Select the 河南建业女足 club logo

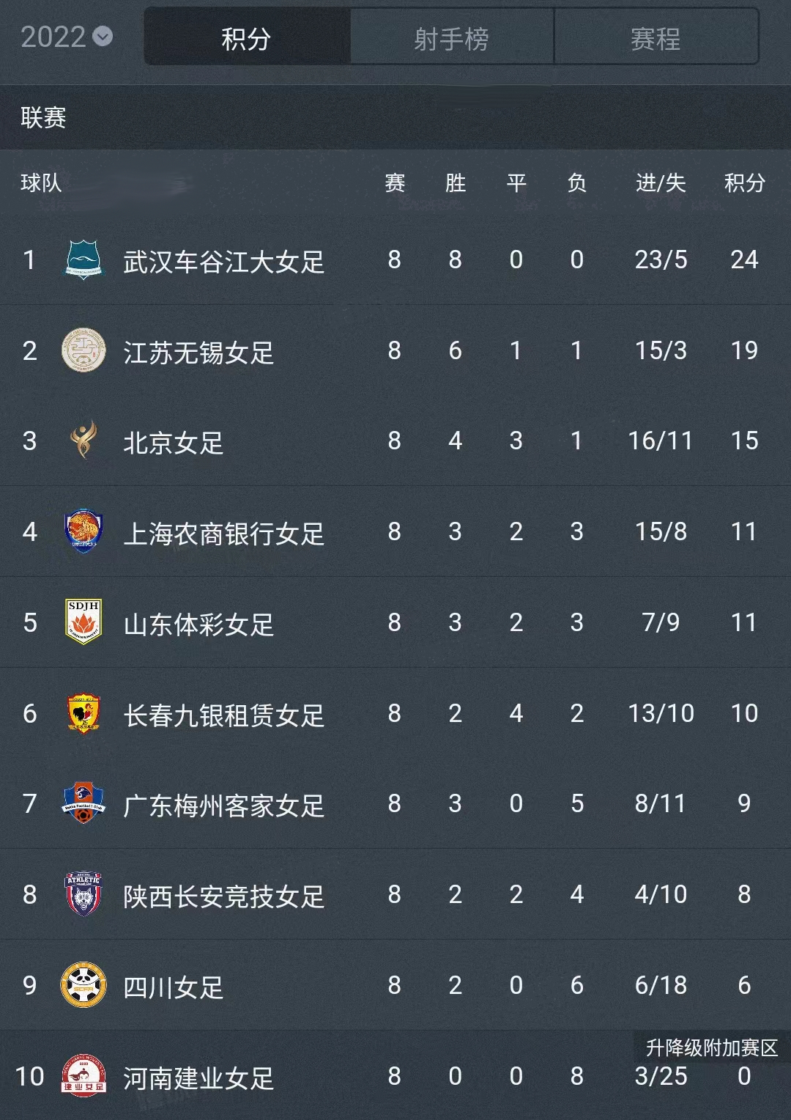[83, 1076]
